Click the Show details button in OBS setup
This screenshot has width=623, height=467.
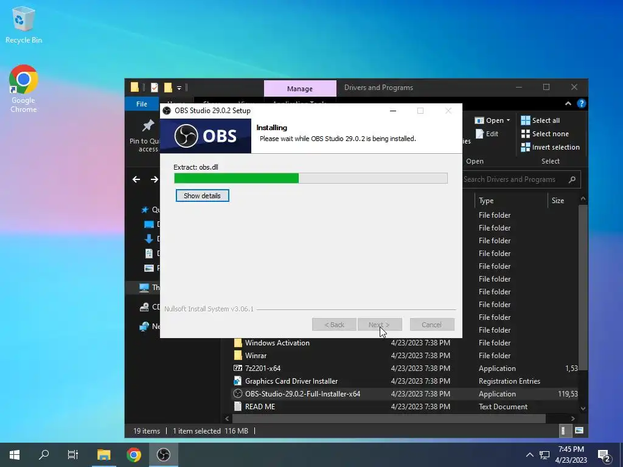pyautogui.click(x=202, y=195)
